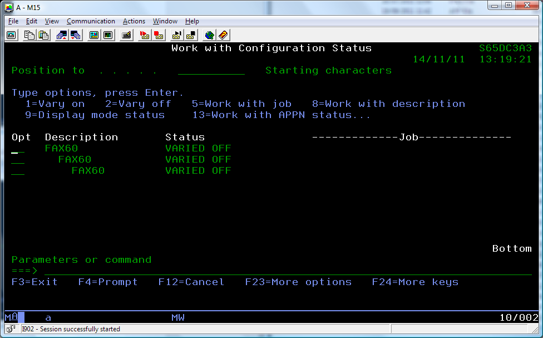This screenshot has width=543, height=338.
Task: Click the Receive file from host icon
Action: click(76, 35)
